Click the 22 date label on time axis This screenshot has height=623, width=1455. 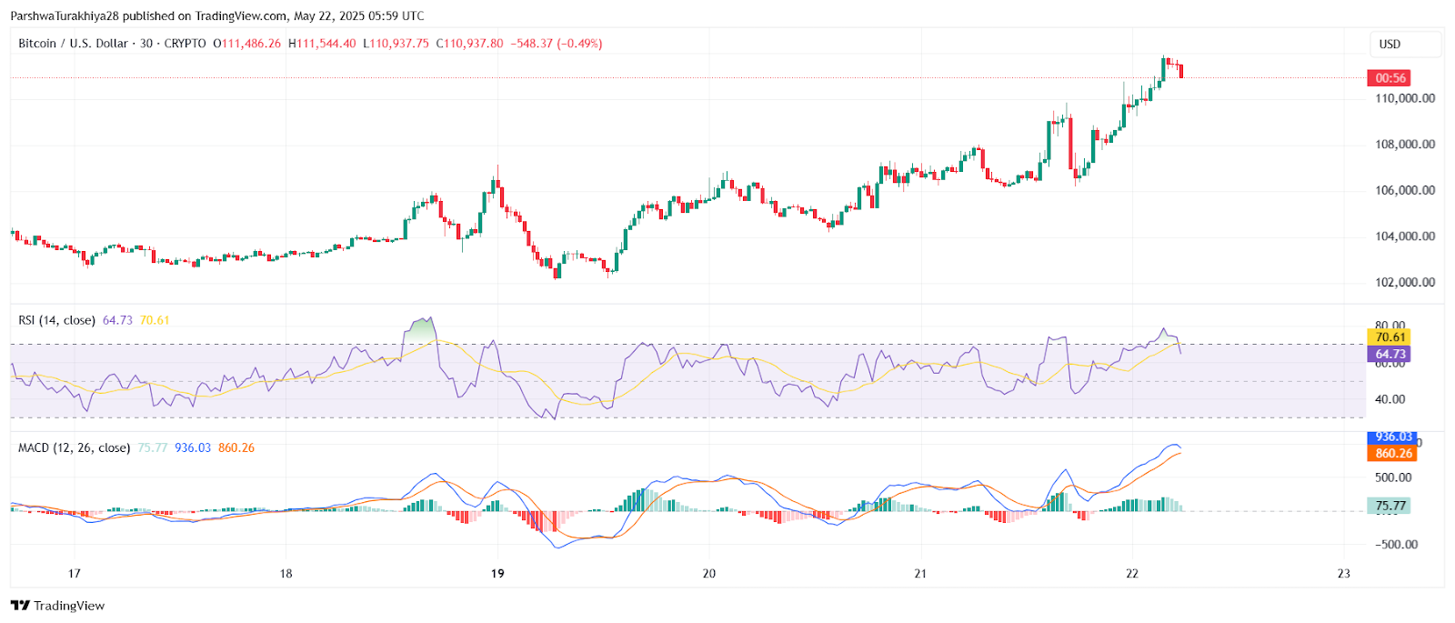pyautogui.click(x=1132, y=574)
